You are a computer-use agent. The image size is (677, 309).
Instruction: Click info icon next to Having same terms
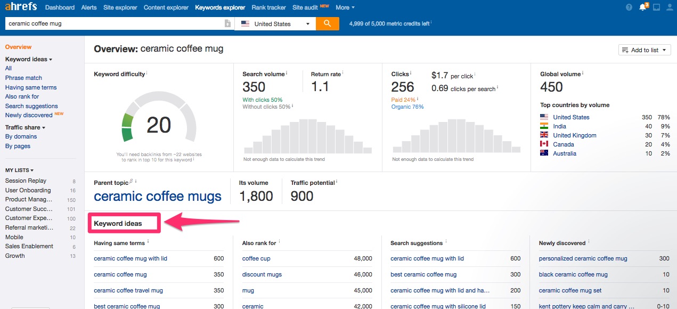click(x=148, y=242)
